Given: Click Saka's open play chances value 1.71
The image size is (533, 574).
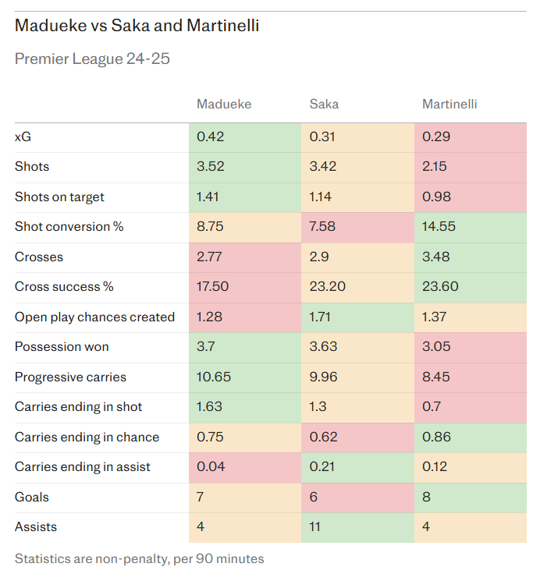Looking at the screenshot, I should (x=357, y=317).
